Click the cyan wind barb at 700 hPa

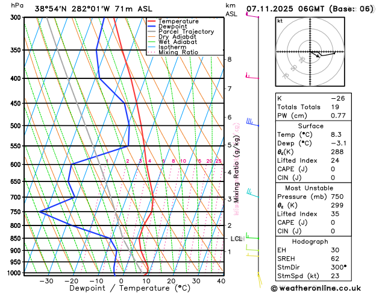click(252, 194)
